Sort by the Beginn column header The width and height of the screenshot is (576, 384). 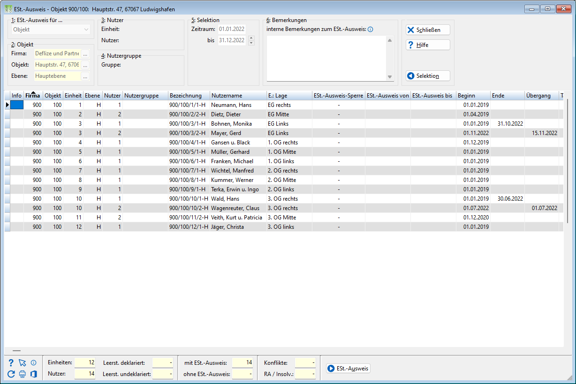click(x=473, y=96)
